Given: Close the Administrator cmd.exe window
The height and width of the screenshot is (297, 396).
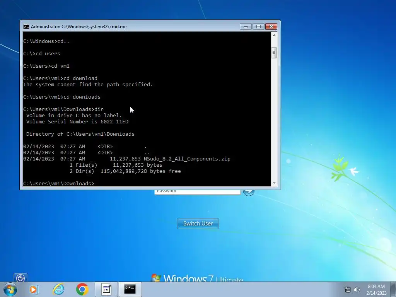Looking at the screenshot, I should 271,27.
